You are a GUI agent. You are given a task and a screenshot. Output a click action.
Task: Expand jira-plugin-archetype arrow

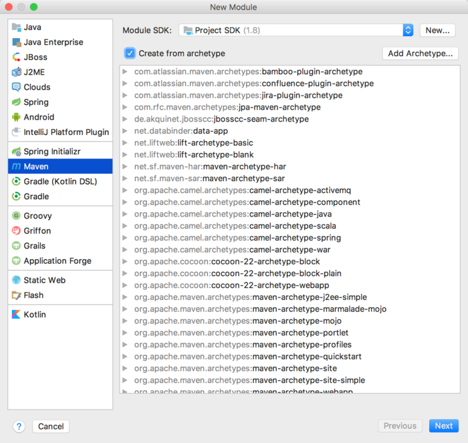tap(125, 96)
